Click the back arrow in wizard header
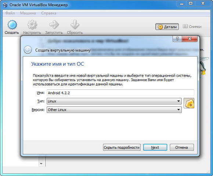 [x=28, y=50]
